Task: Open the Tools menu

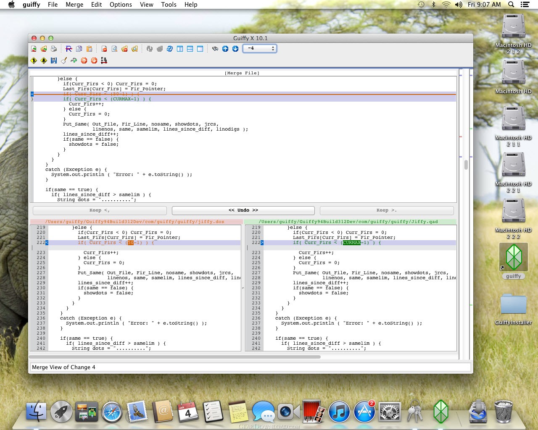Action: click(x=169, y=4)
